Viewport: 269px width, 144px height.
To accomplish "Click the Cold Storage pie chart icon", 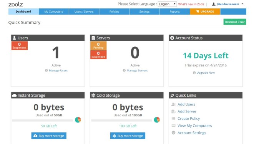I will click(x=157, y=120).
